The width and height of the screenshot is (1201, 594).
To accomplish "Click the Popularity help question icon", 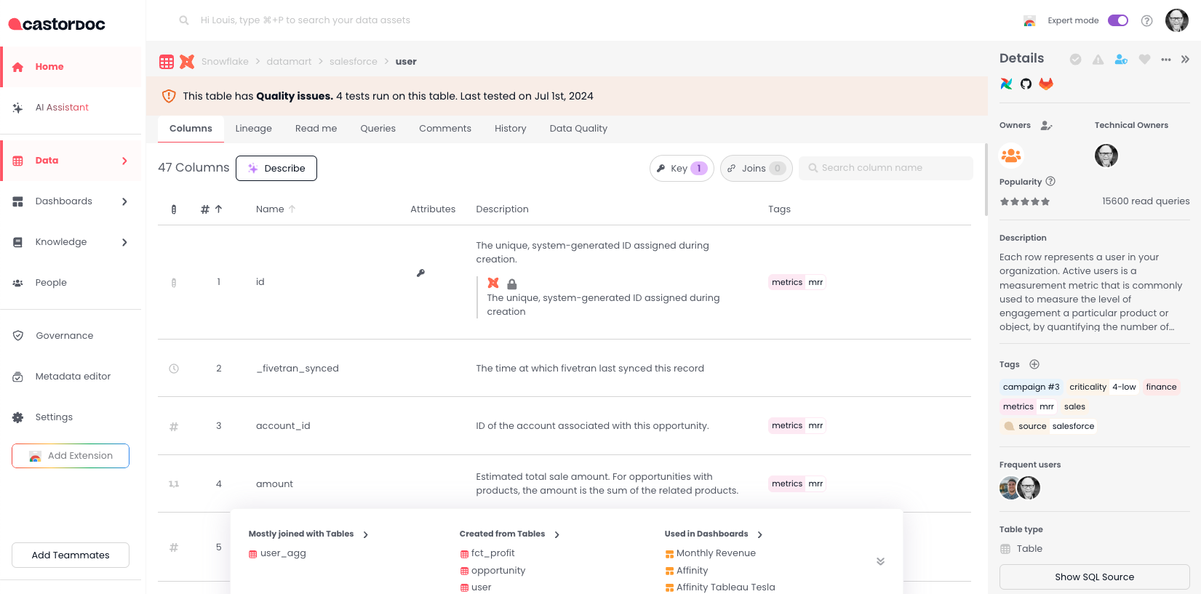I will point(1050,181).
